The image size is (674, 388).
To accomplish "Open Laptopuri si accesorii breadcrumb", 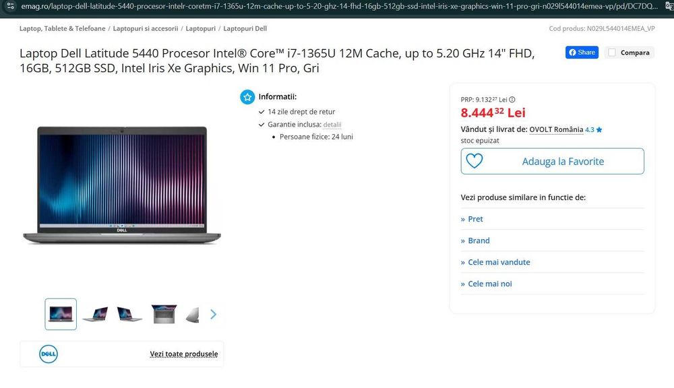I will click(x=146, y=29).
